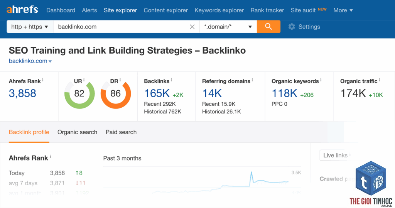Open Site audit tool
Viewport: 395px width, 208px height.
pyautogui.click(x=303, y=10)
